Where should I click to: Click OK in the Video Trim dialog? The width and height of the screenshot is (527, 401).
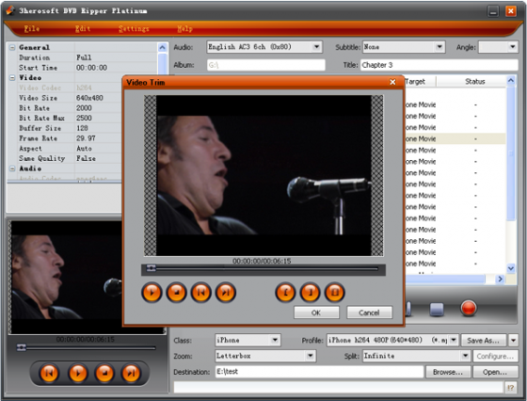(x=316, y=313)
